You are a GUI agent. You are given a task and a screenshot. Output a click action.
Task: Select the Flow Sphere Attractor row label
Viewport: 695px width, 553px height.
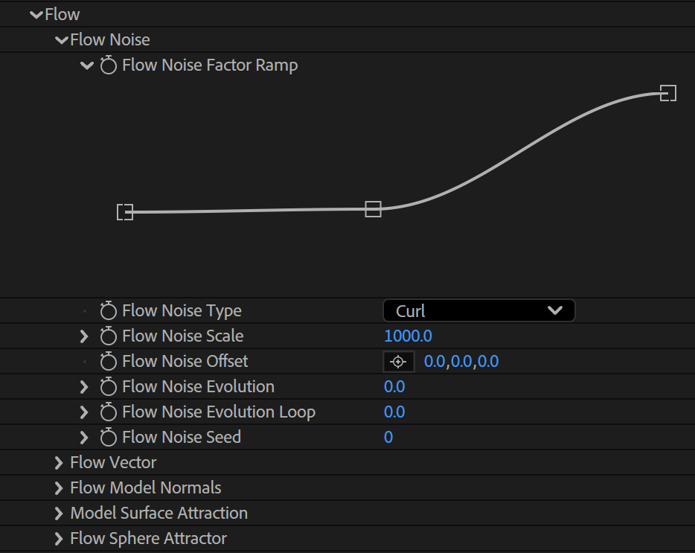[149, 538]
